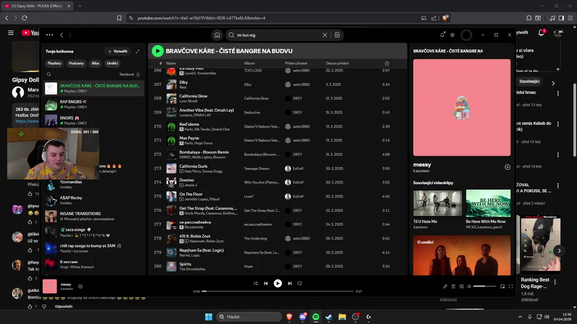This screenshot has width=577, height=324.
Task: Open the Spotify miniplayer
Action: tap(503, 286)
